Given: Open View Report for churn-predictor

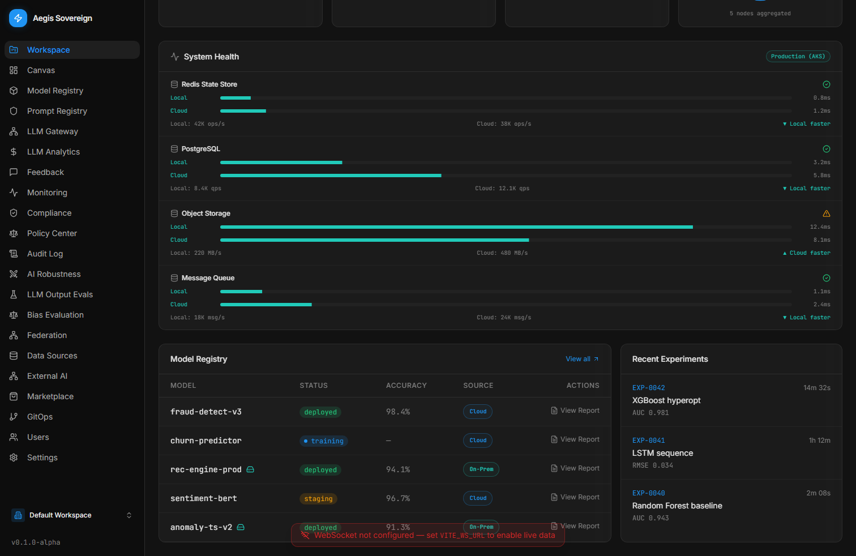Looking at the screenshot, I should pyautogui.click(x=575, y=439).
